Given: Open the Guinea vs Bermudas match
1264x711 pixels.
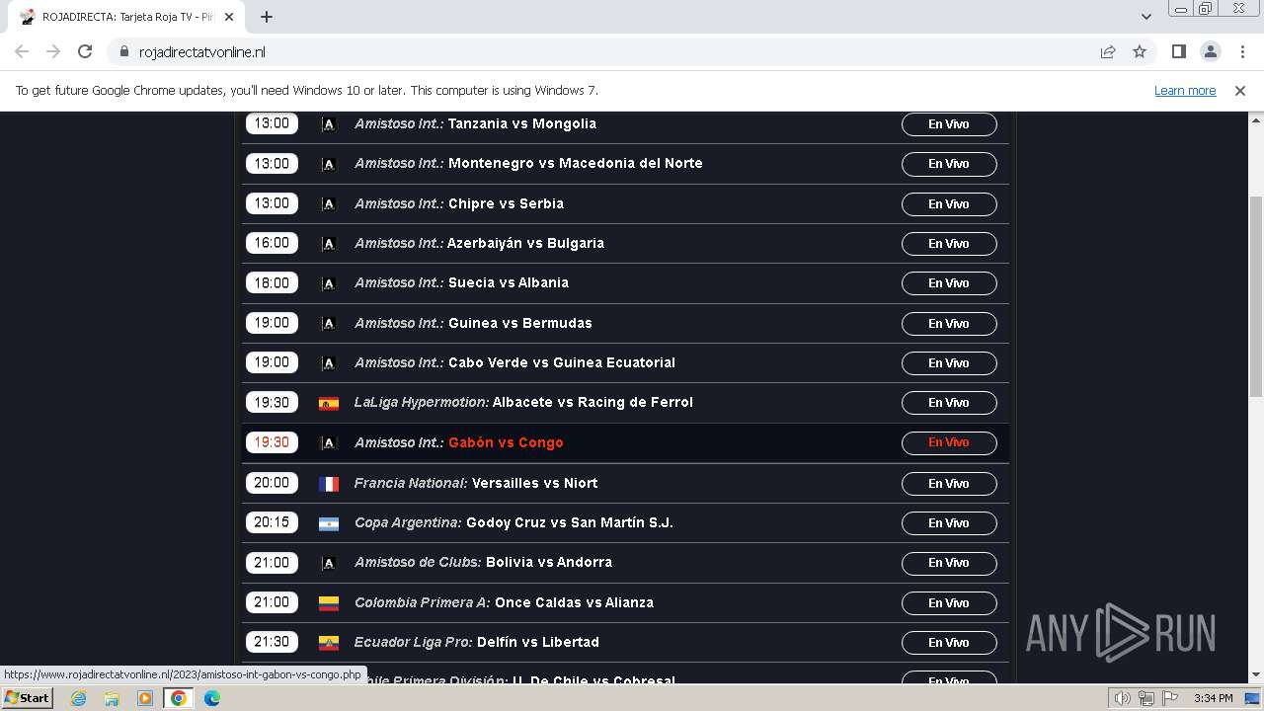Looking at the screenshot, I should point(520,323).
